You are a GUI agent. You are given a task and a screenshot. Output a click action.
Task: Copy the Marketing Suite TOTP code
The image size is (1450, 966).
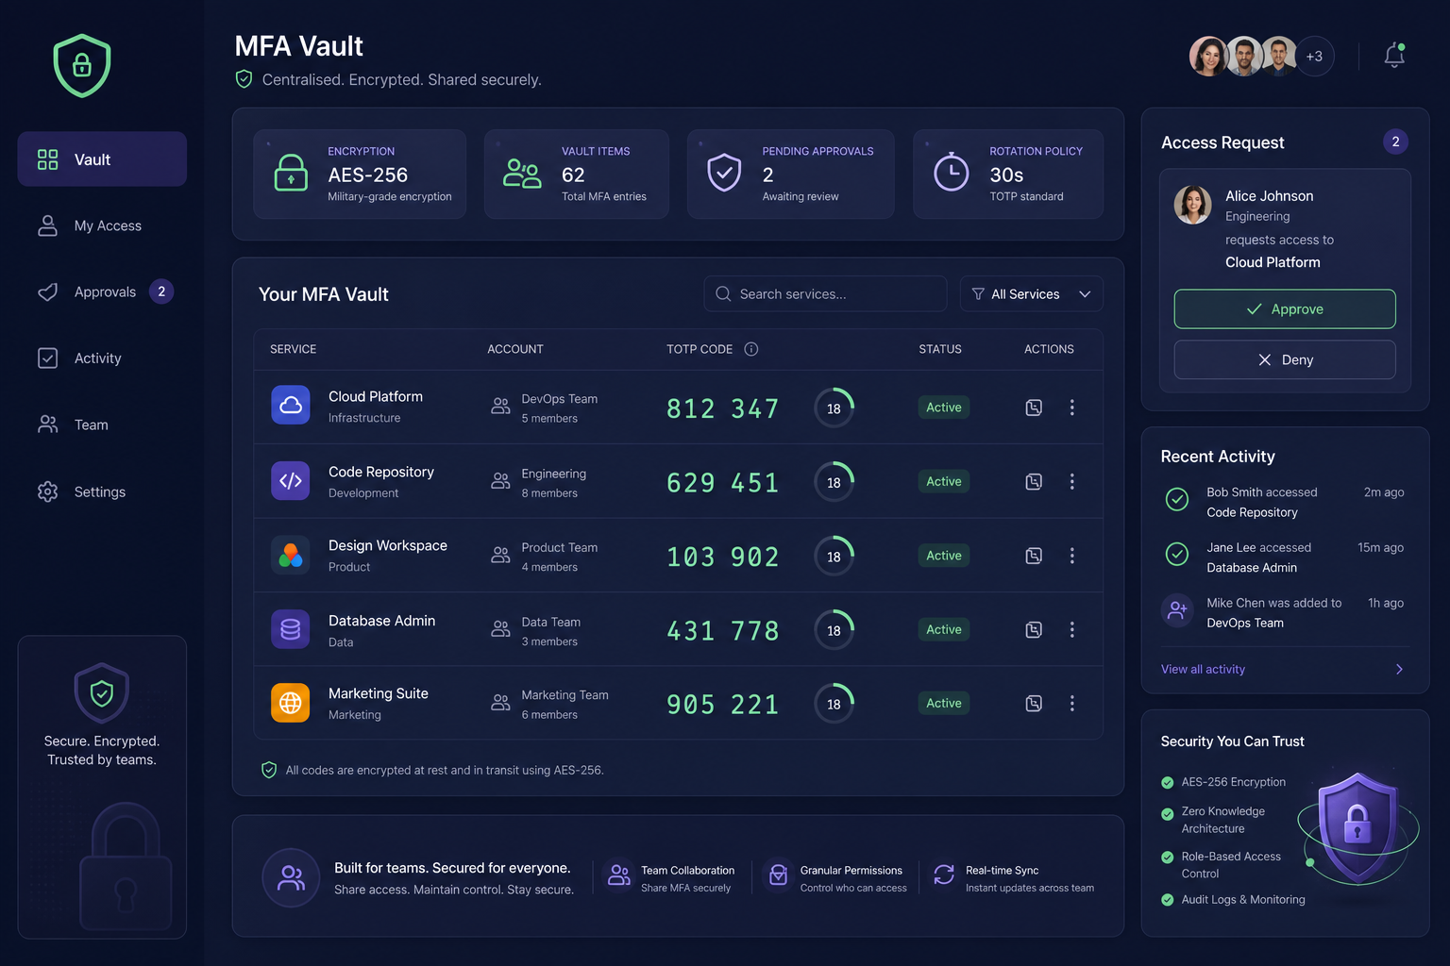point(1034,704)
